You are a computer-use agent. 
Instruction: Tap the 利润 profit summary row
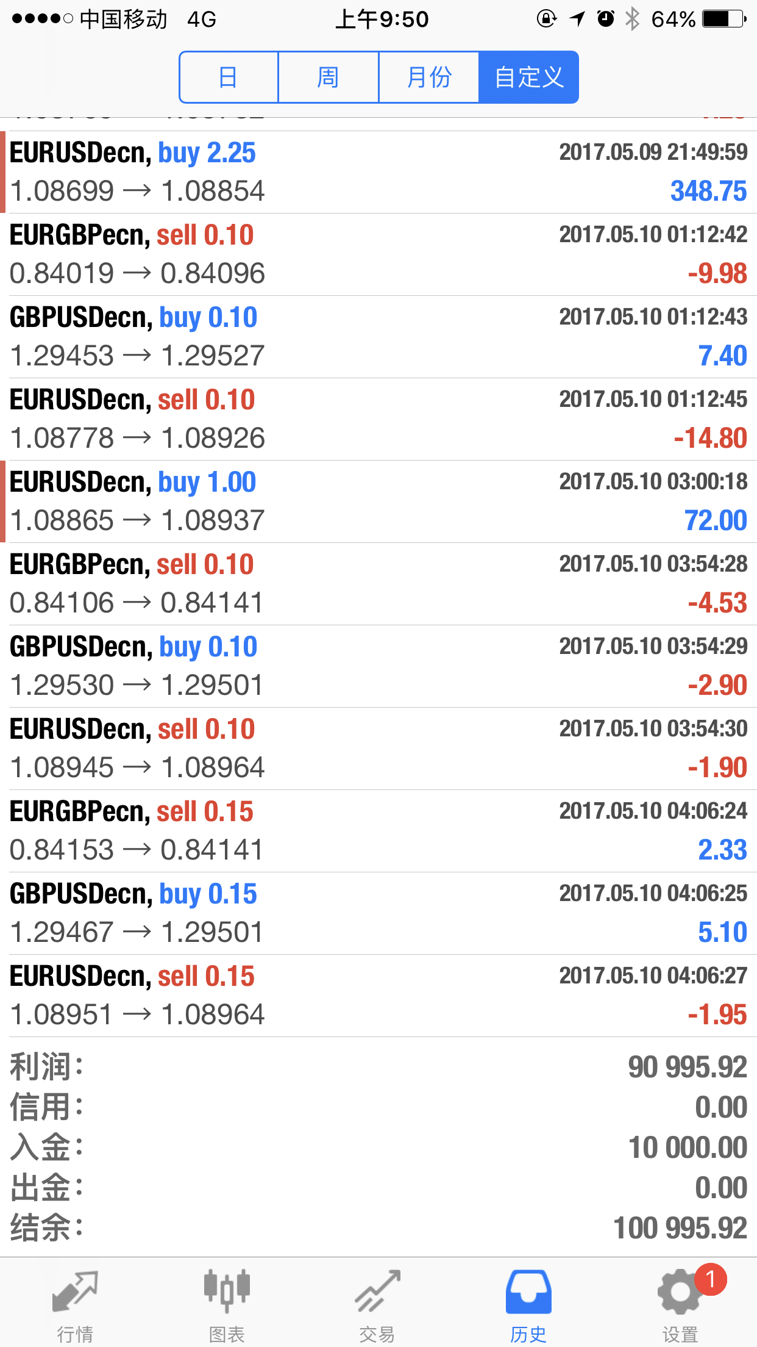pos(378,1067)
